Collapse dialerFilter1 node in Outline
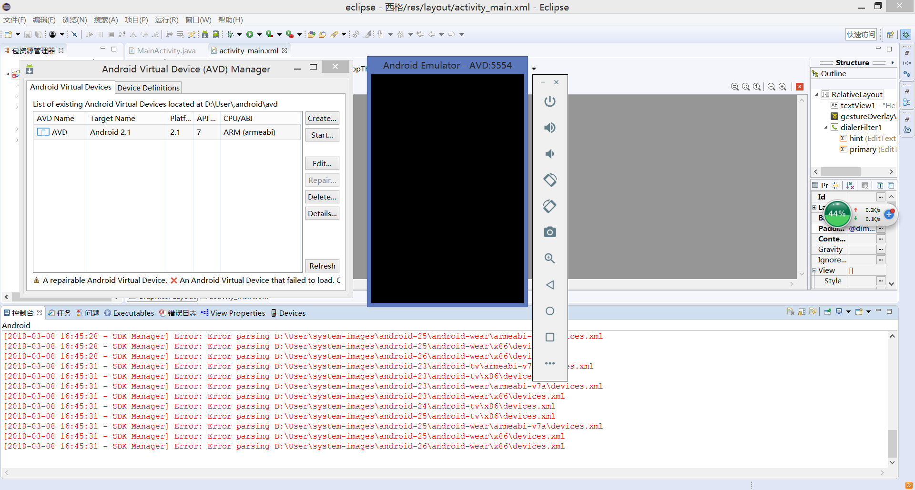915x490 pixels. coord(826,127)
